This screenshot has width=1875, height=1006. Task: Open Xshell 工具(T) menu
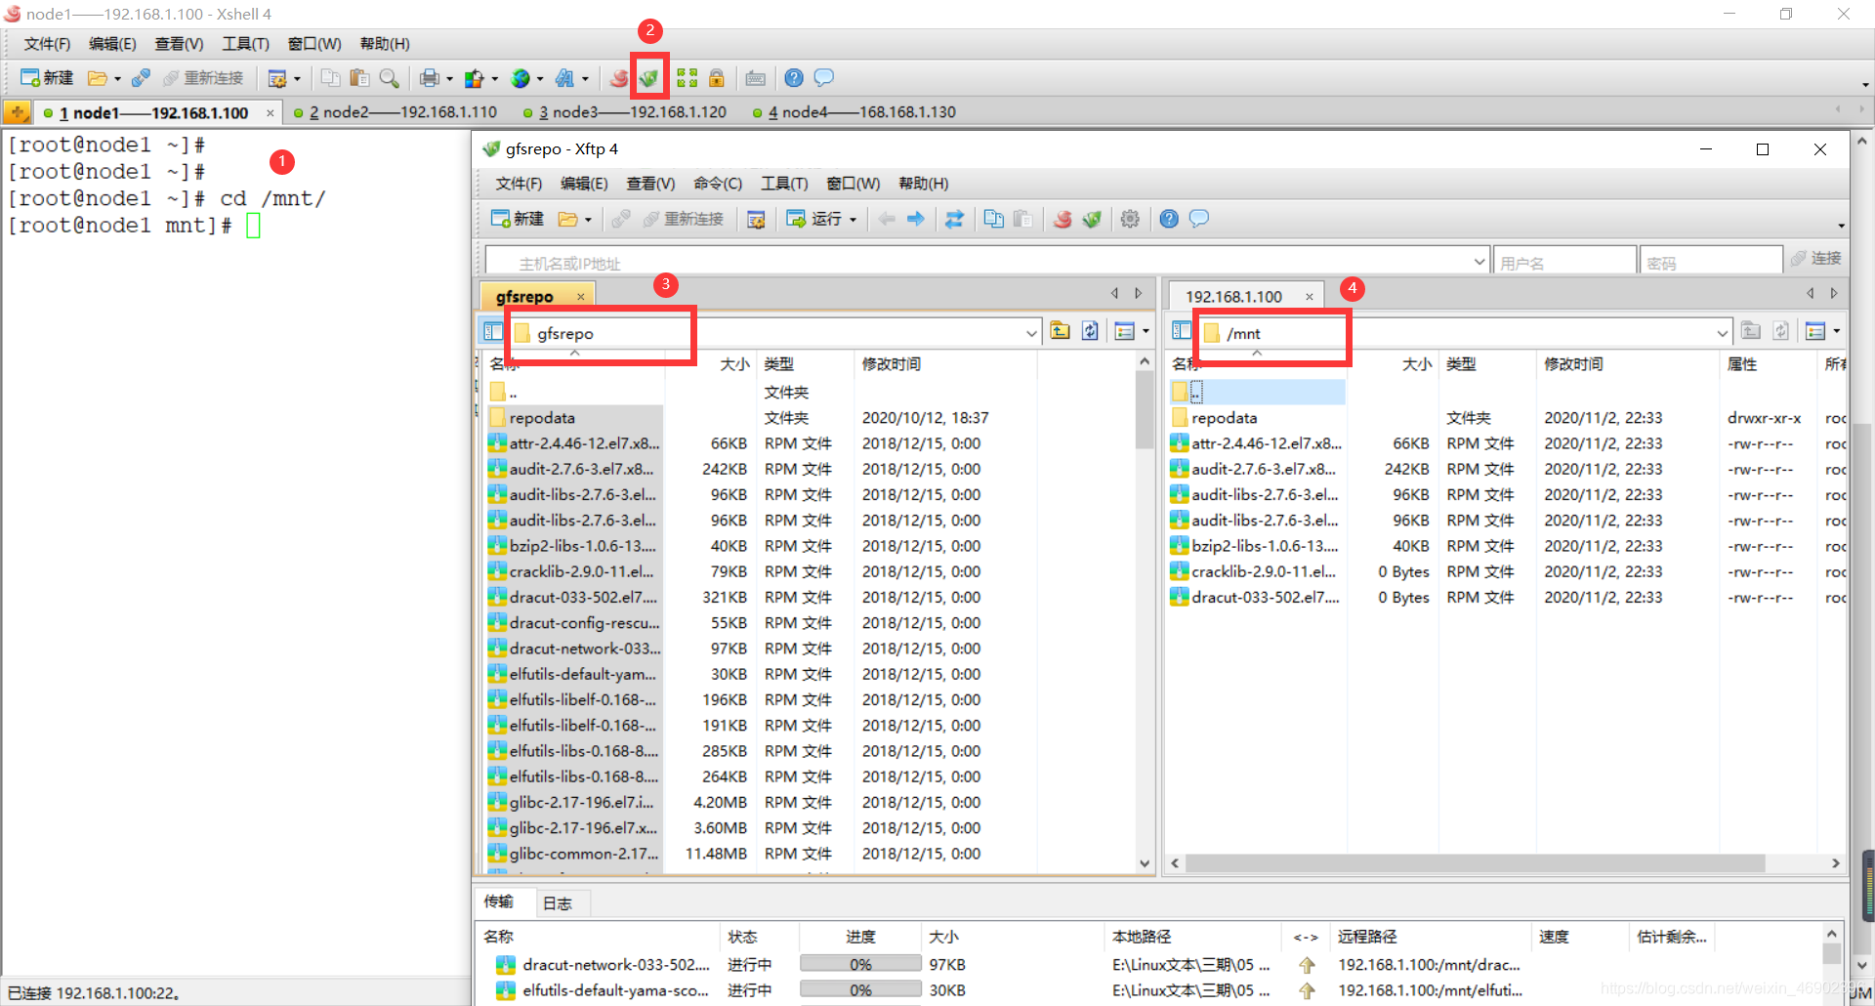245,44
